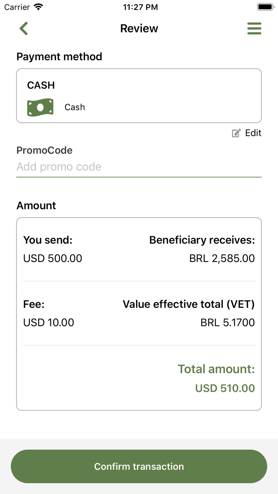Tap the Review page title
The width and height of the screenshot is (278, 494).
[139, 29]
